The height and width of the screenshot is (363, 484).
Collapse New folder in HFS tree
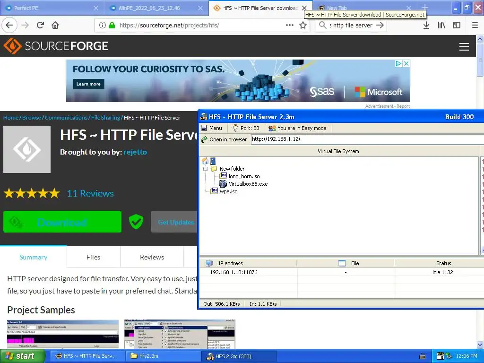click(205, 169)
